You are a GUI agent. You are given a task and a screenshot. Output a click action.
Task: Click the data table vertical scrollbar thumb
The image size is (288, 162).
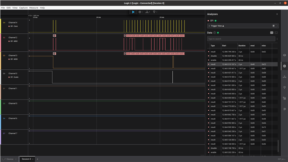(x=278, y=146)
